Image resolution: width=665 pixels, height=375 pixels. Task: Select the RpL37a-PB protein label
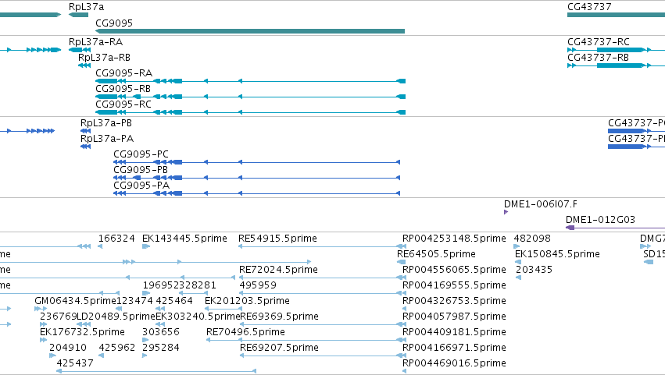pos(106,123)
